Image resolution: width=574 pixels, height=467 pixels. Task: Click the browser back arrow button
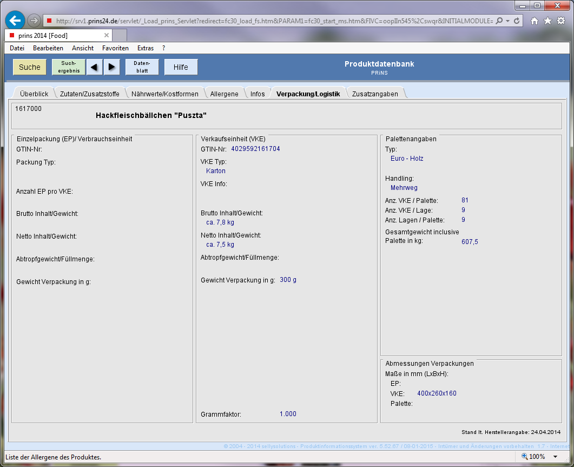pos(15,21)
